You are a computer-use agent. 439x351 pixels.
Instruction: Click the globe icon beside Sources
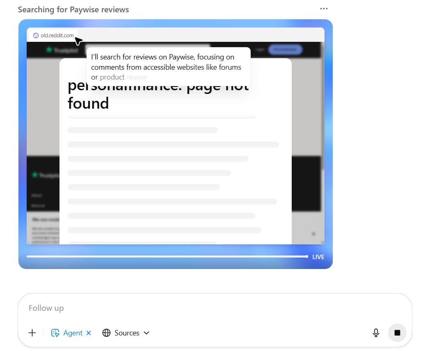click(x=106, y=333)
